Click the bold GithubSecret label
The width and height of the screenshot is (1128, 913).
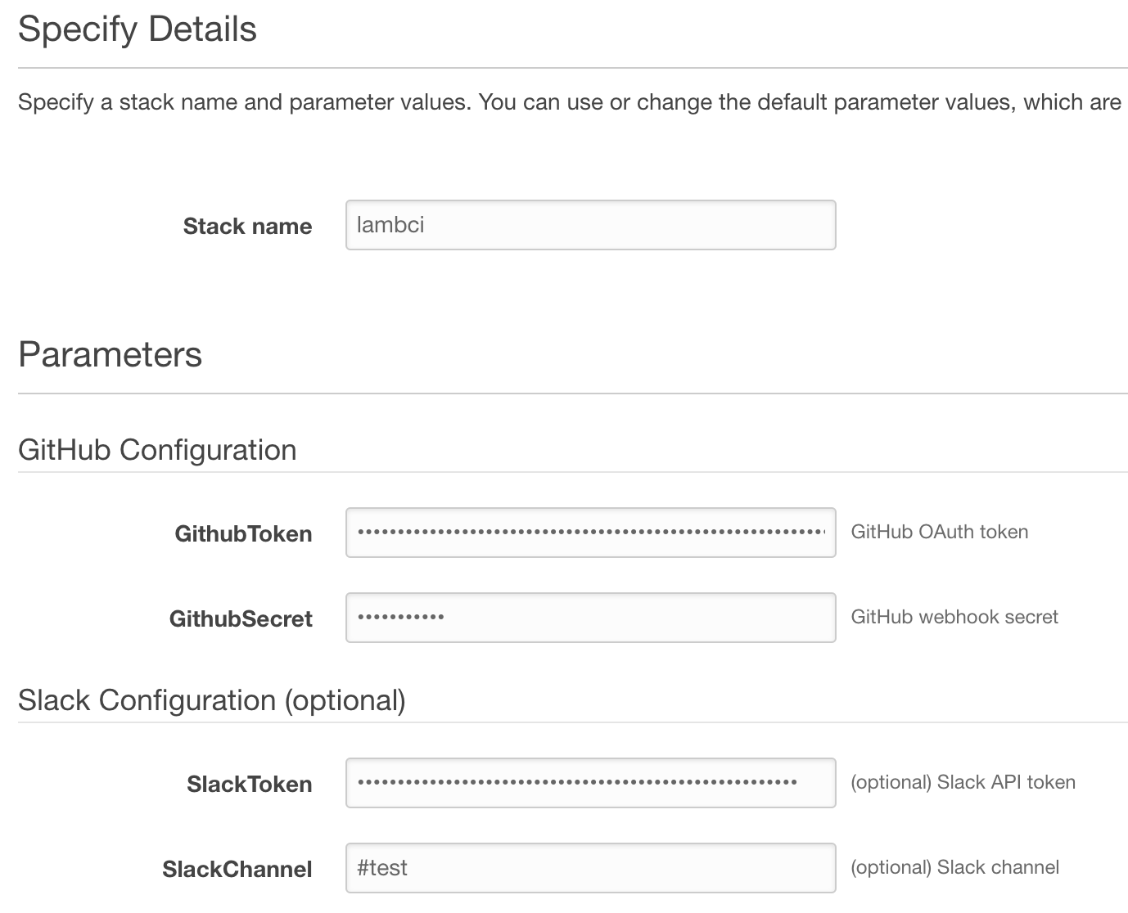(241, 619)
